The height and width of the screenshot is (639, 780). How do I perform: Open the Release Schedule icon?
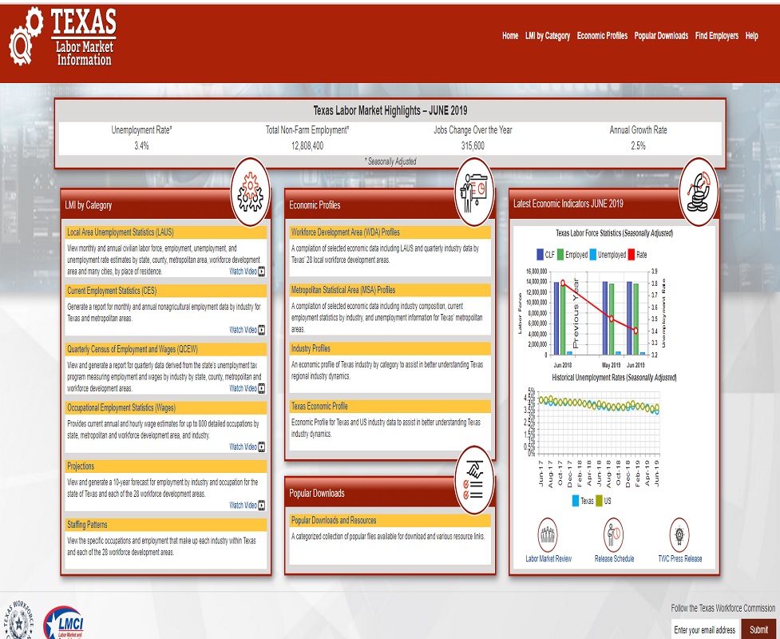tap(613, 535)
